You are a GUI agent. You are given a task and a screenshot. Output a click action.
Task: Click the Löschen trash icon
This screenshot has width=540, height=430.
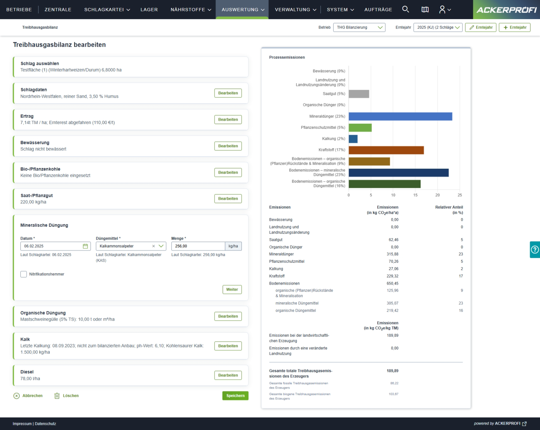pos(57,396)
